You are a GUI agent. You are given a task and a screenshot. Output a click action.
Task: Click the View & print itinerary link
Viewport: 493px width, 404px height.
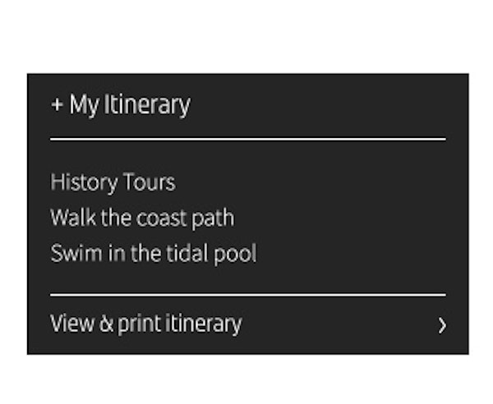(x=146, y=324)
